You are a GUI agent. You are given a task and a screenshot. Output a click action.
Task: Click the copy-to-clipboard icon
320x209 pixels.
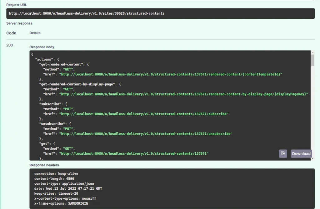pyautogui.click(x=283, y=153)
